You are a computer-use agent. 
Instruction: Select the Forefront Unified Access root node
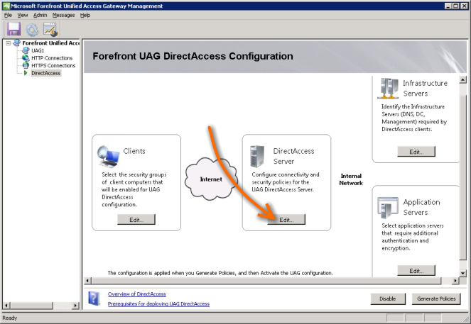click(50, 43)
